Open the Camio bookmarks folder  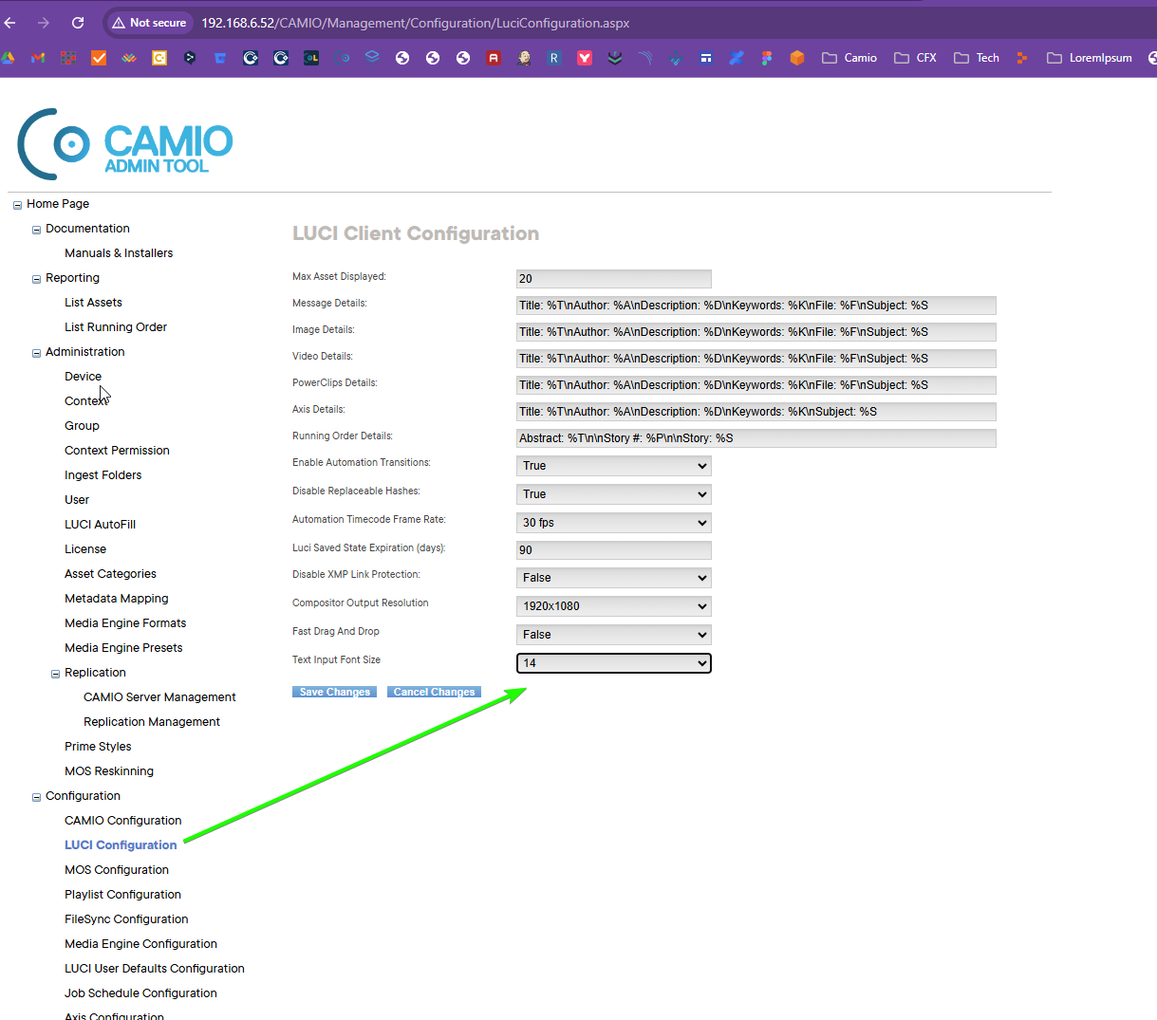[x=849, y=58]
